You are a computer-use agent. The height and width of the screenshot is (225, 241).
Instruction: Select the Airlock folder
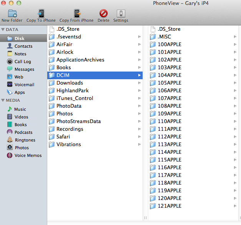95,52
